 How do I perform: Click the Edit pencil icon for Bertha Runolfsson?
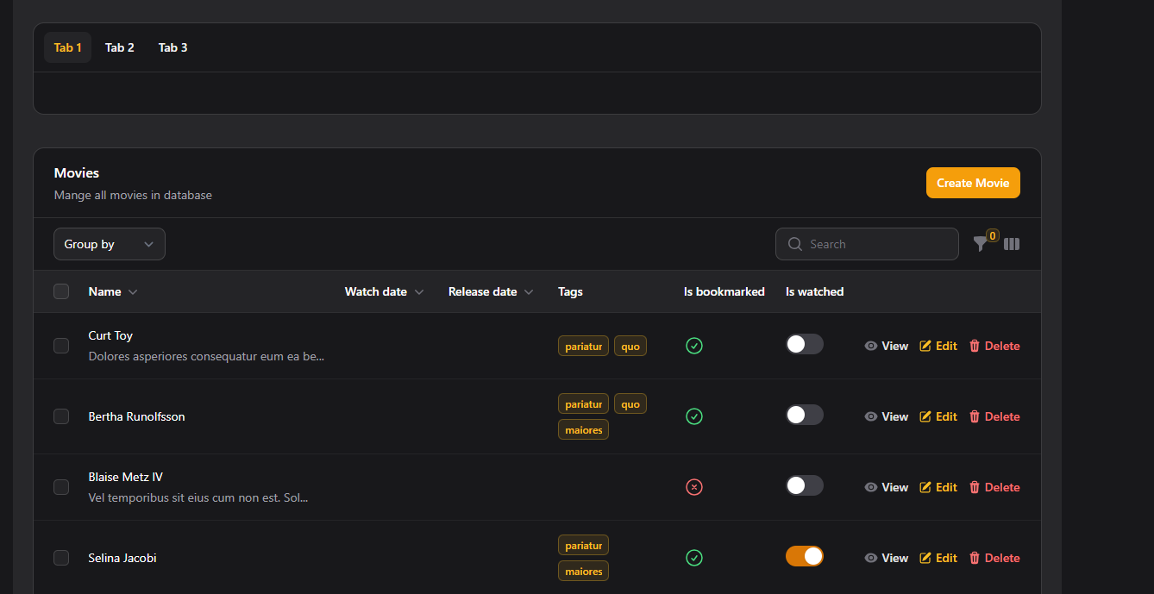(925, 416)
